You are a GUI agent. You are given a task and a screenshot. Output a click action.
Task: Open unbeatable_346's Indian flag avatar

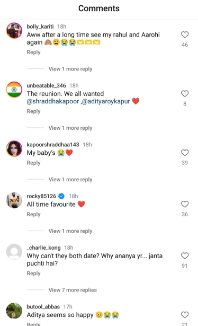[14, 90]
